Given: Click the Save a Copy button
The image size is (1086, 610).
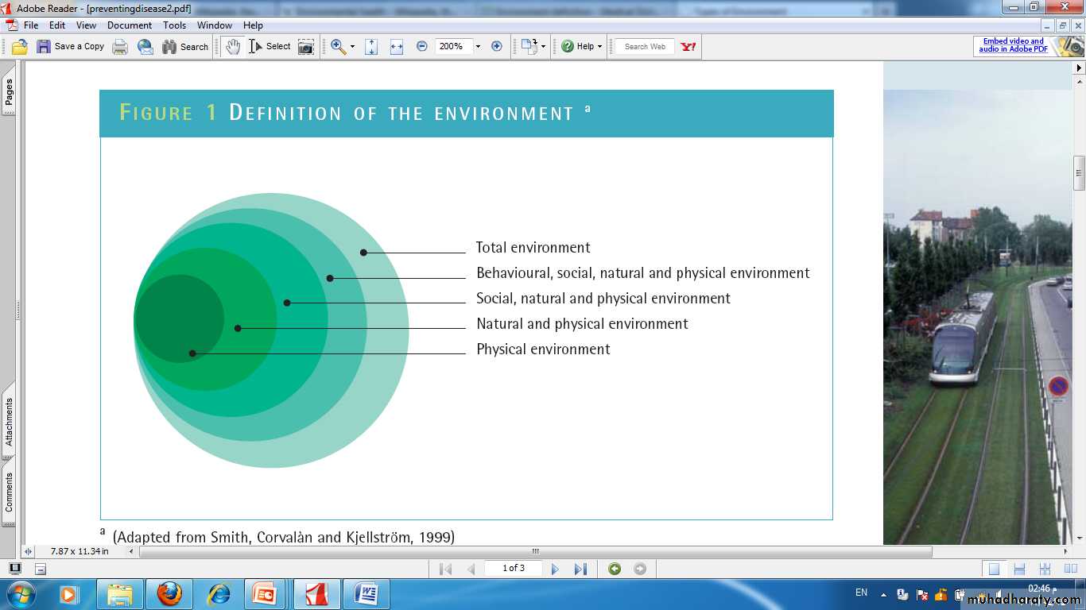Looking at the screenshot, I should pyautogui.click(x=71, y=47).
